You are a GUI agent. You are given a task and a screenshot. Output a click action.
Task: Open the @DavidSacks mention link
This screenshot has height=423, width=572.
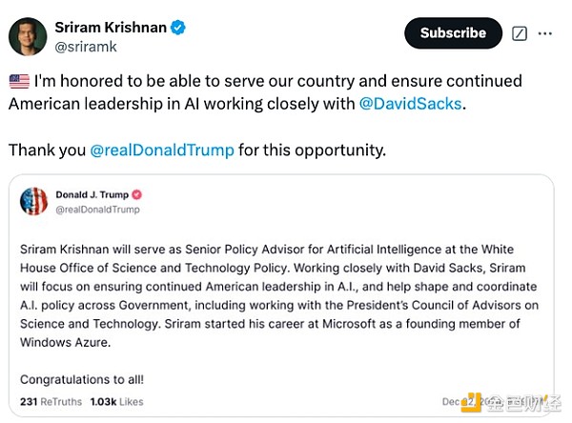[x=411, y=103]
